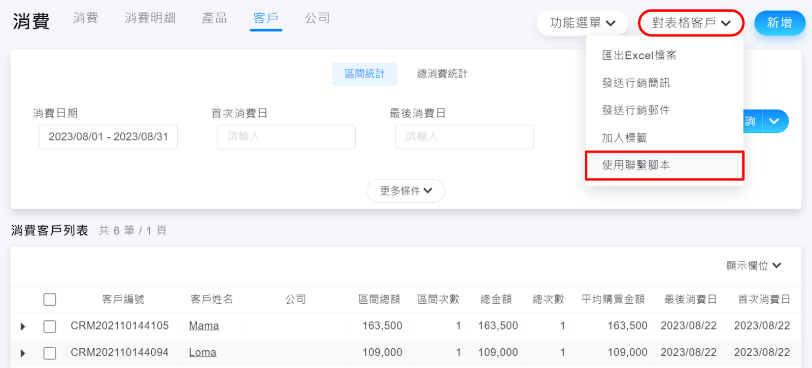
Task: Tick the select-all checkbox in table header
Action: tap(50, 300)
